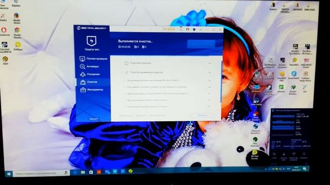330x185 pixels.
Task: Open the Антивирус section
Action: tap(93, 66)
